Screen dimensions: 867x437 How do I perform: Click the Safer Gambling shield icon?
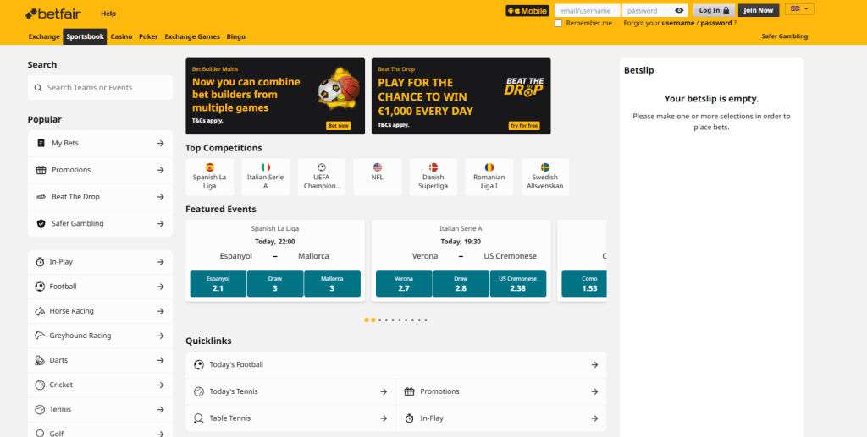[41, 223]
